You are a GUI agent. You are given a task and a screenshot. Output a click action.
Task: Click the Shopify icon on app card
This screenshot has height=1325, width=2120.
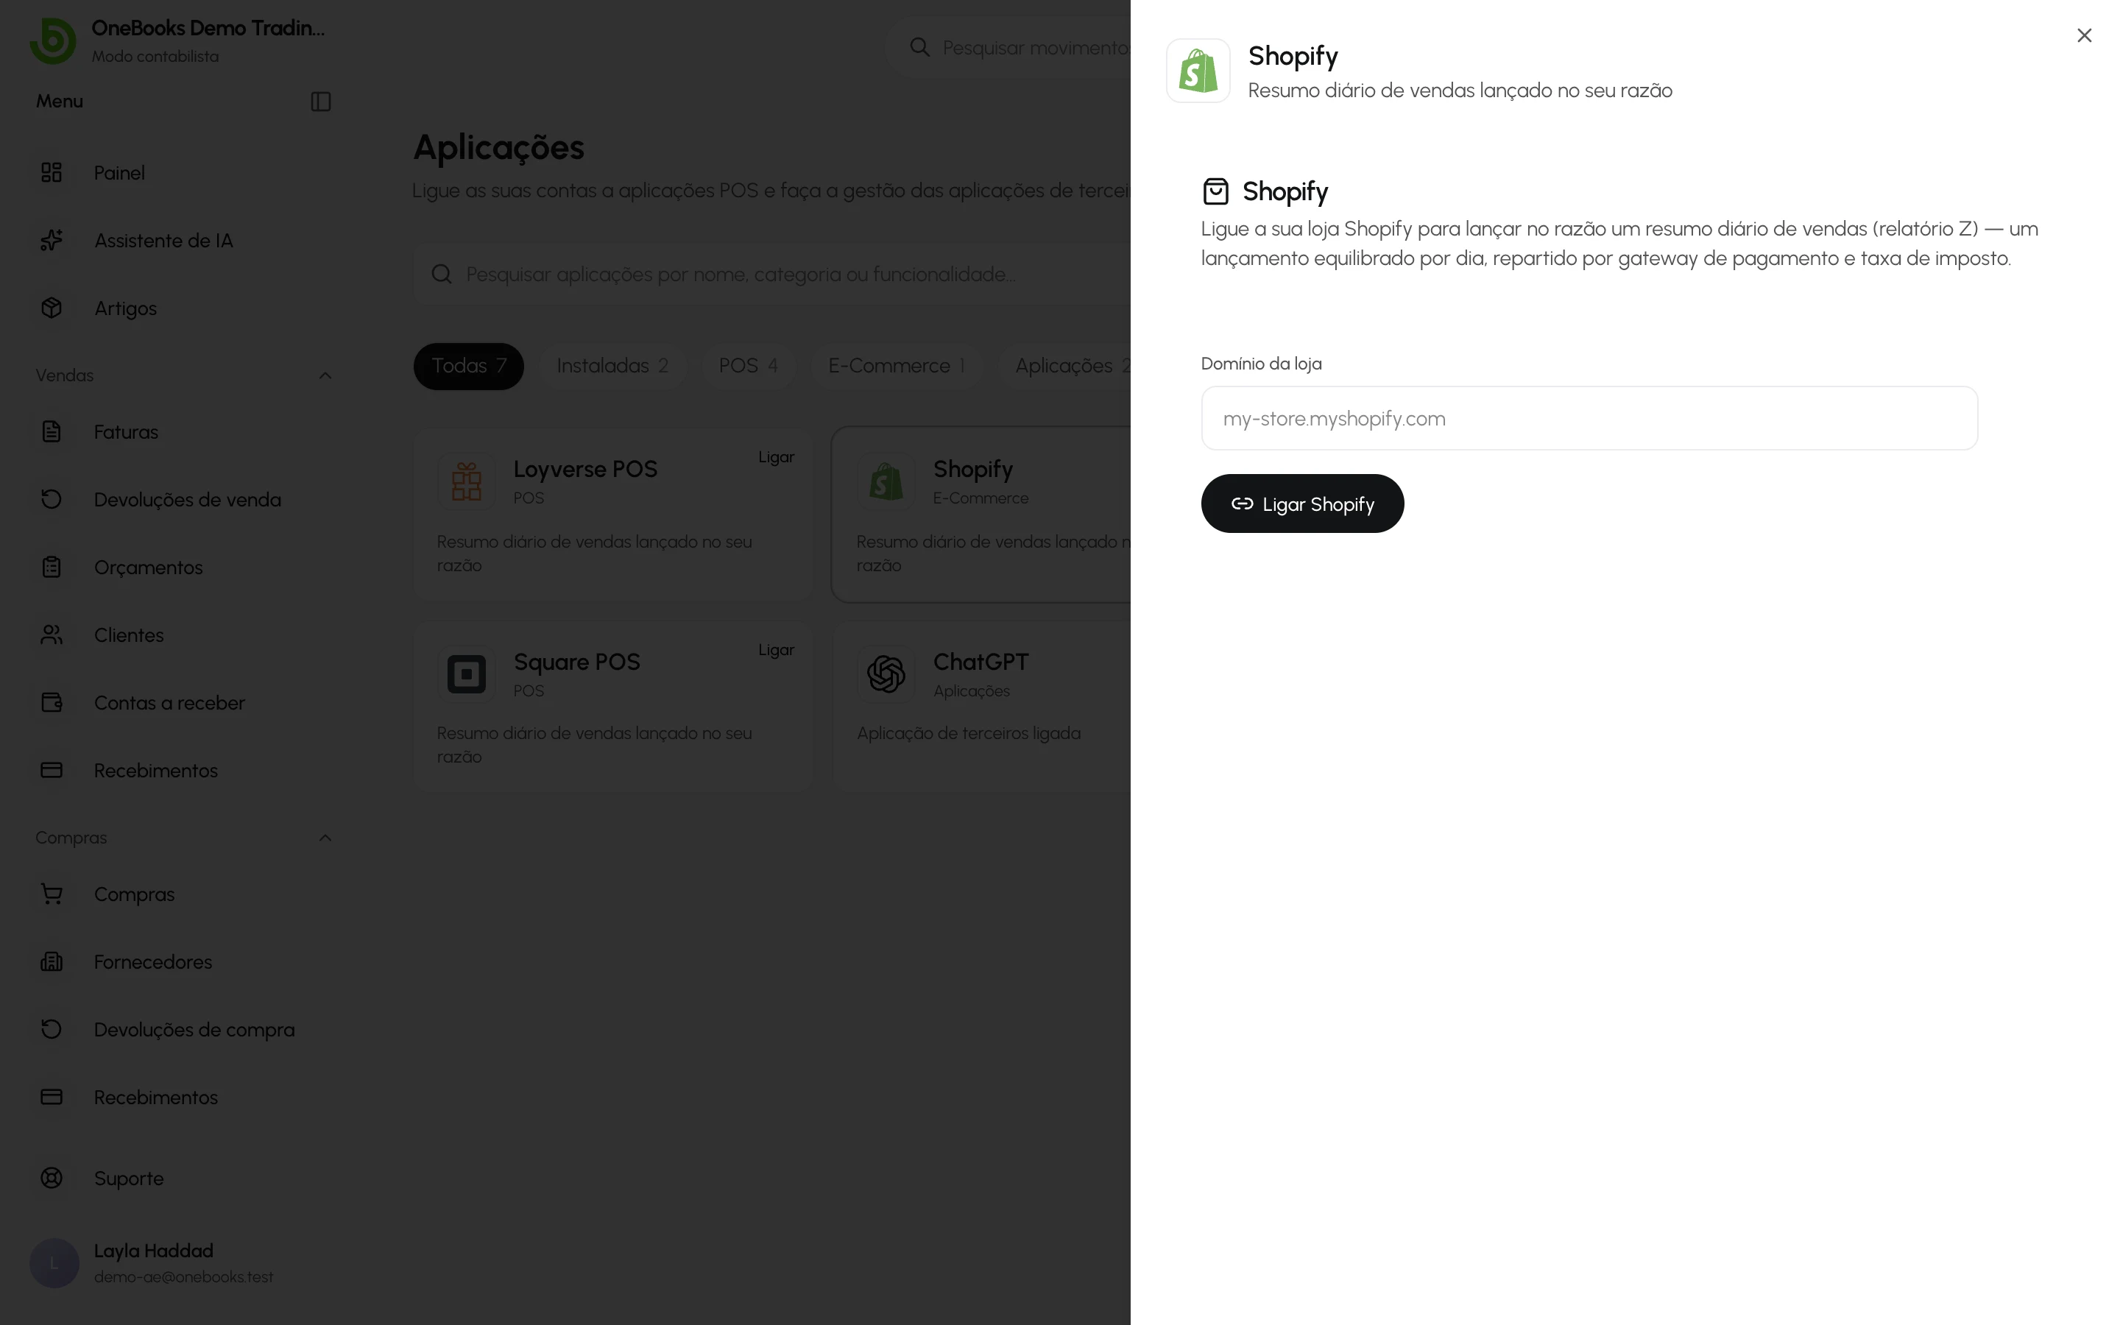[x=886, y=481]
